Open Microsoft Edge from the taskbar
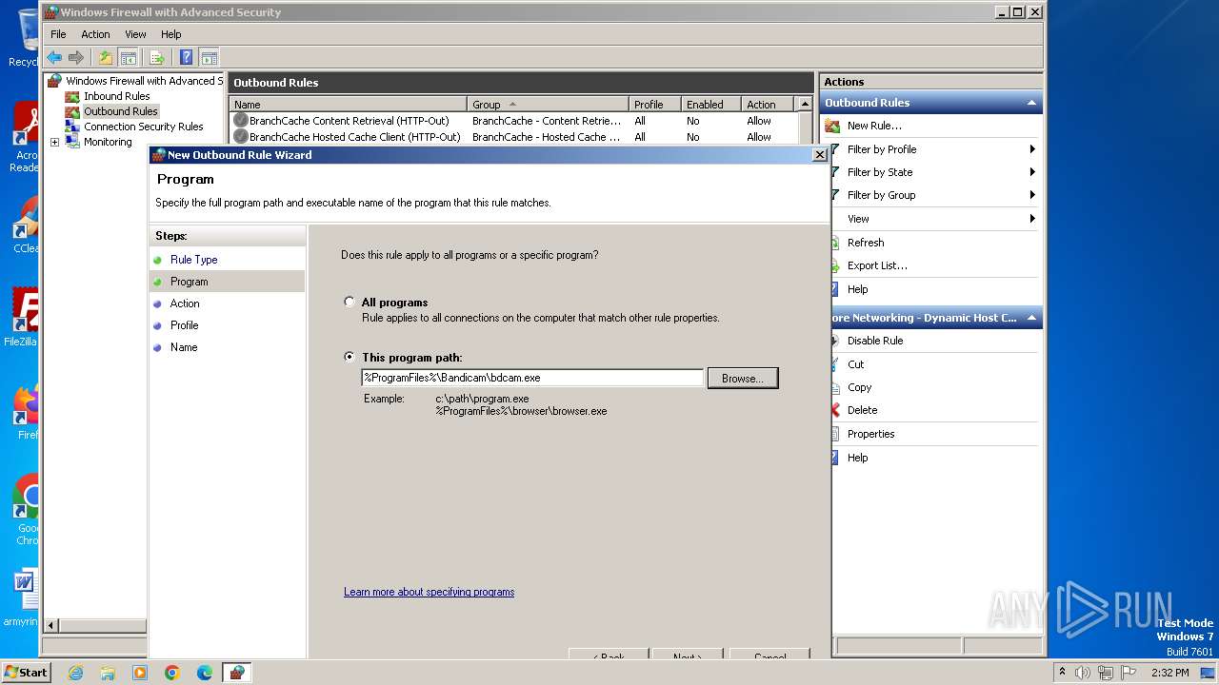The image size is (1219, 685). coord(205,673)
